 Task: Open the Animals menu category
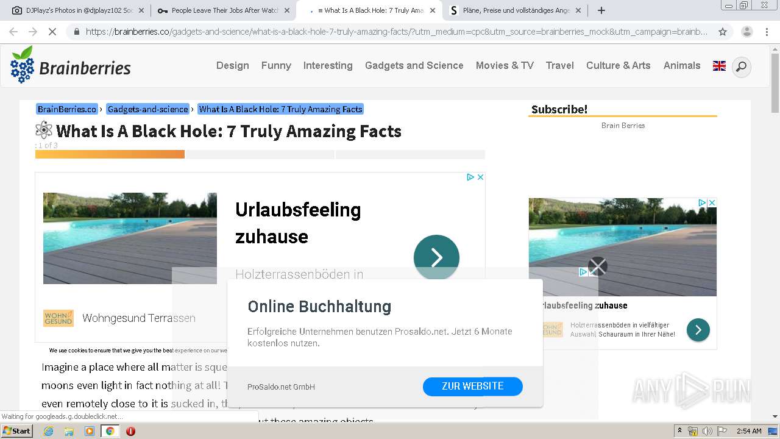(x=682, y=65)
